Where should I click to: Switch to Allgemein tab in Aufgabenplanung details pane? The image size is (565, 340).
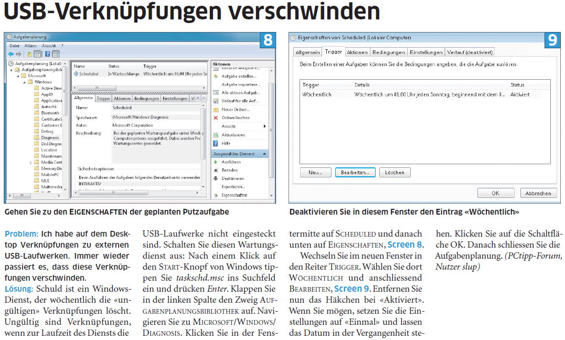point(83,98)
